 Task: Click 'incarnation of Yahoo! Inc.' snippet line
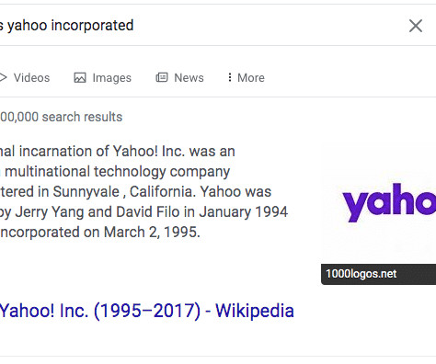pos(102,152)
